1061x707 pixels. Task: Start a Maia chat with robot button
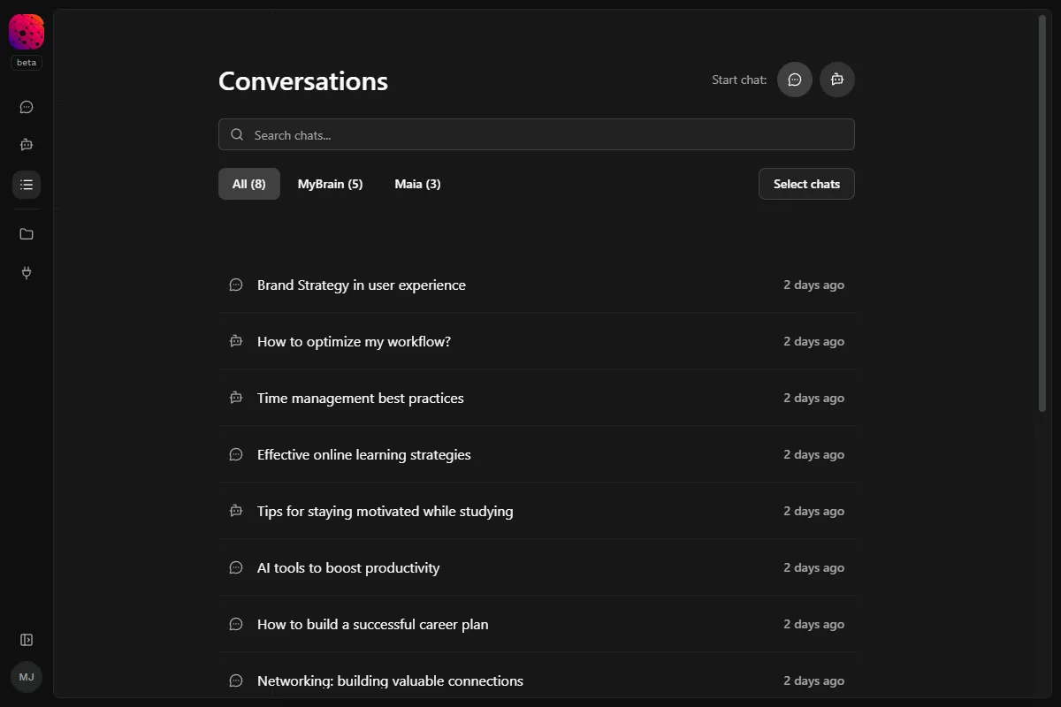(x=837, y=80)
